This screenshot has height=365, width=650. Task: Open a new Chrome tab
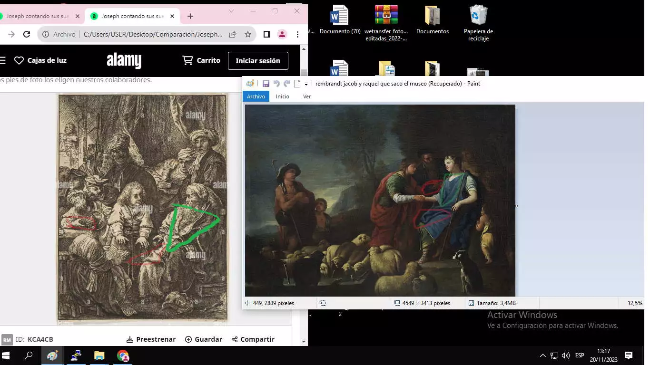pos(190,16)
